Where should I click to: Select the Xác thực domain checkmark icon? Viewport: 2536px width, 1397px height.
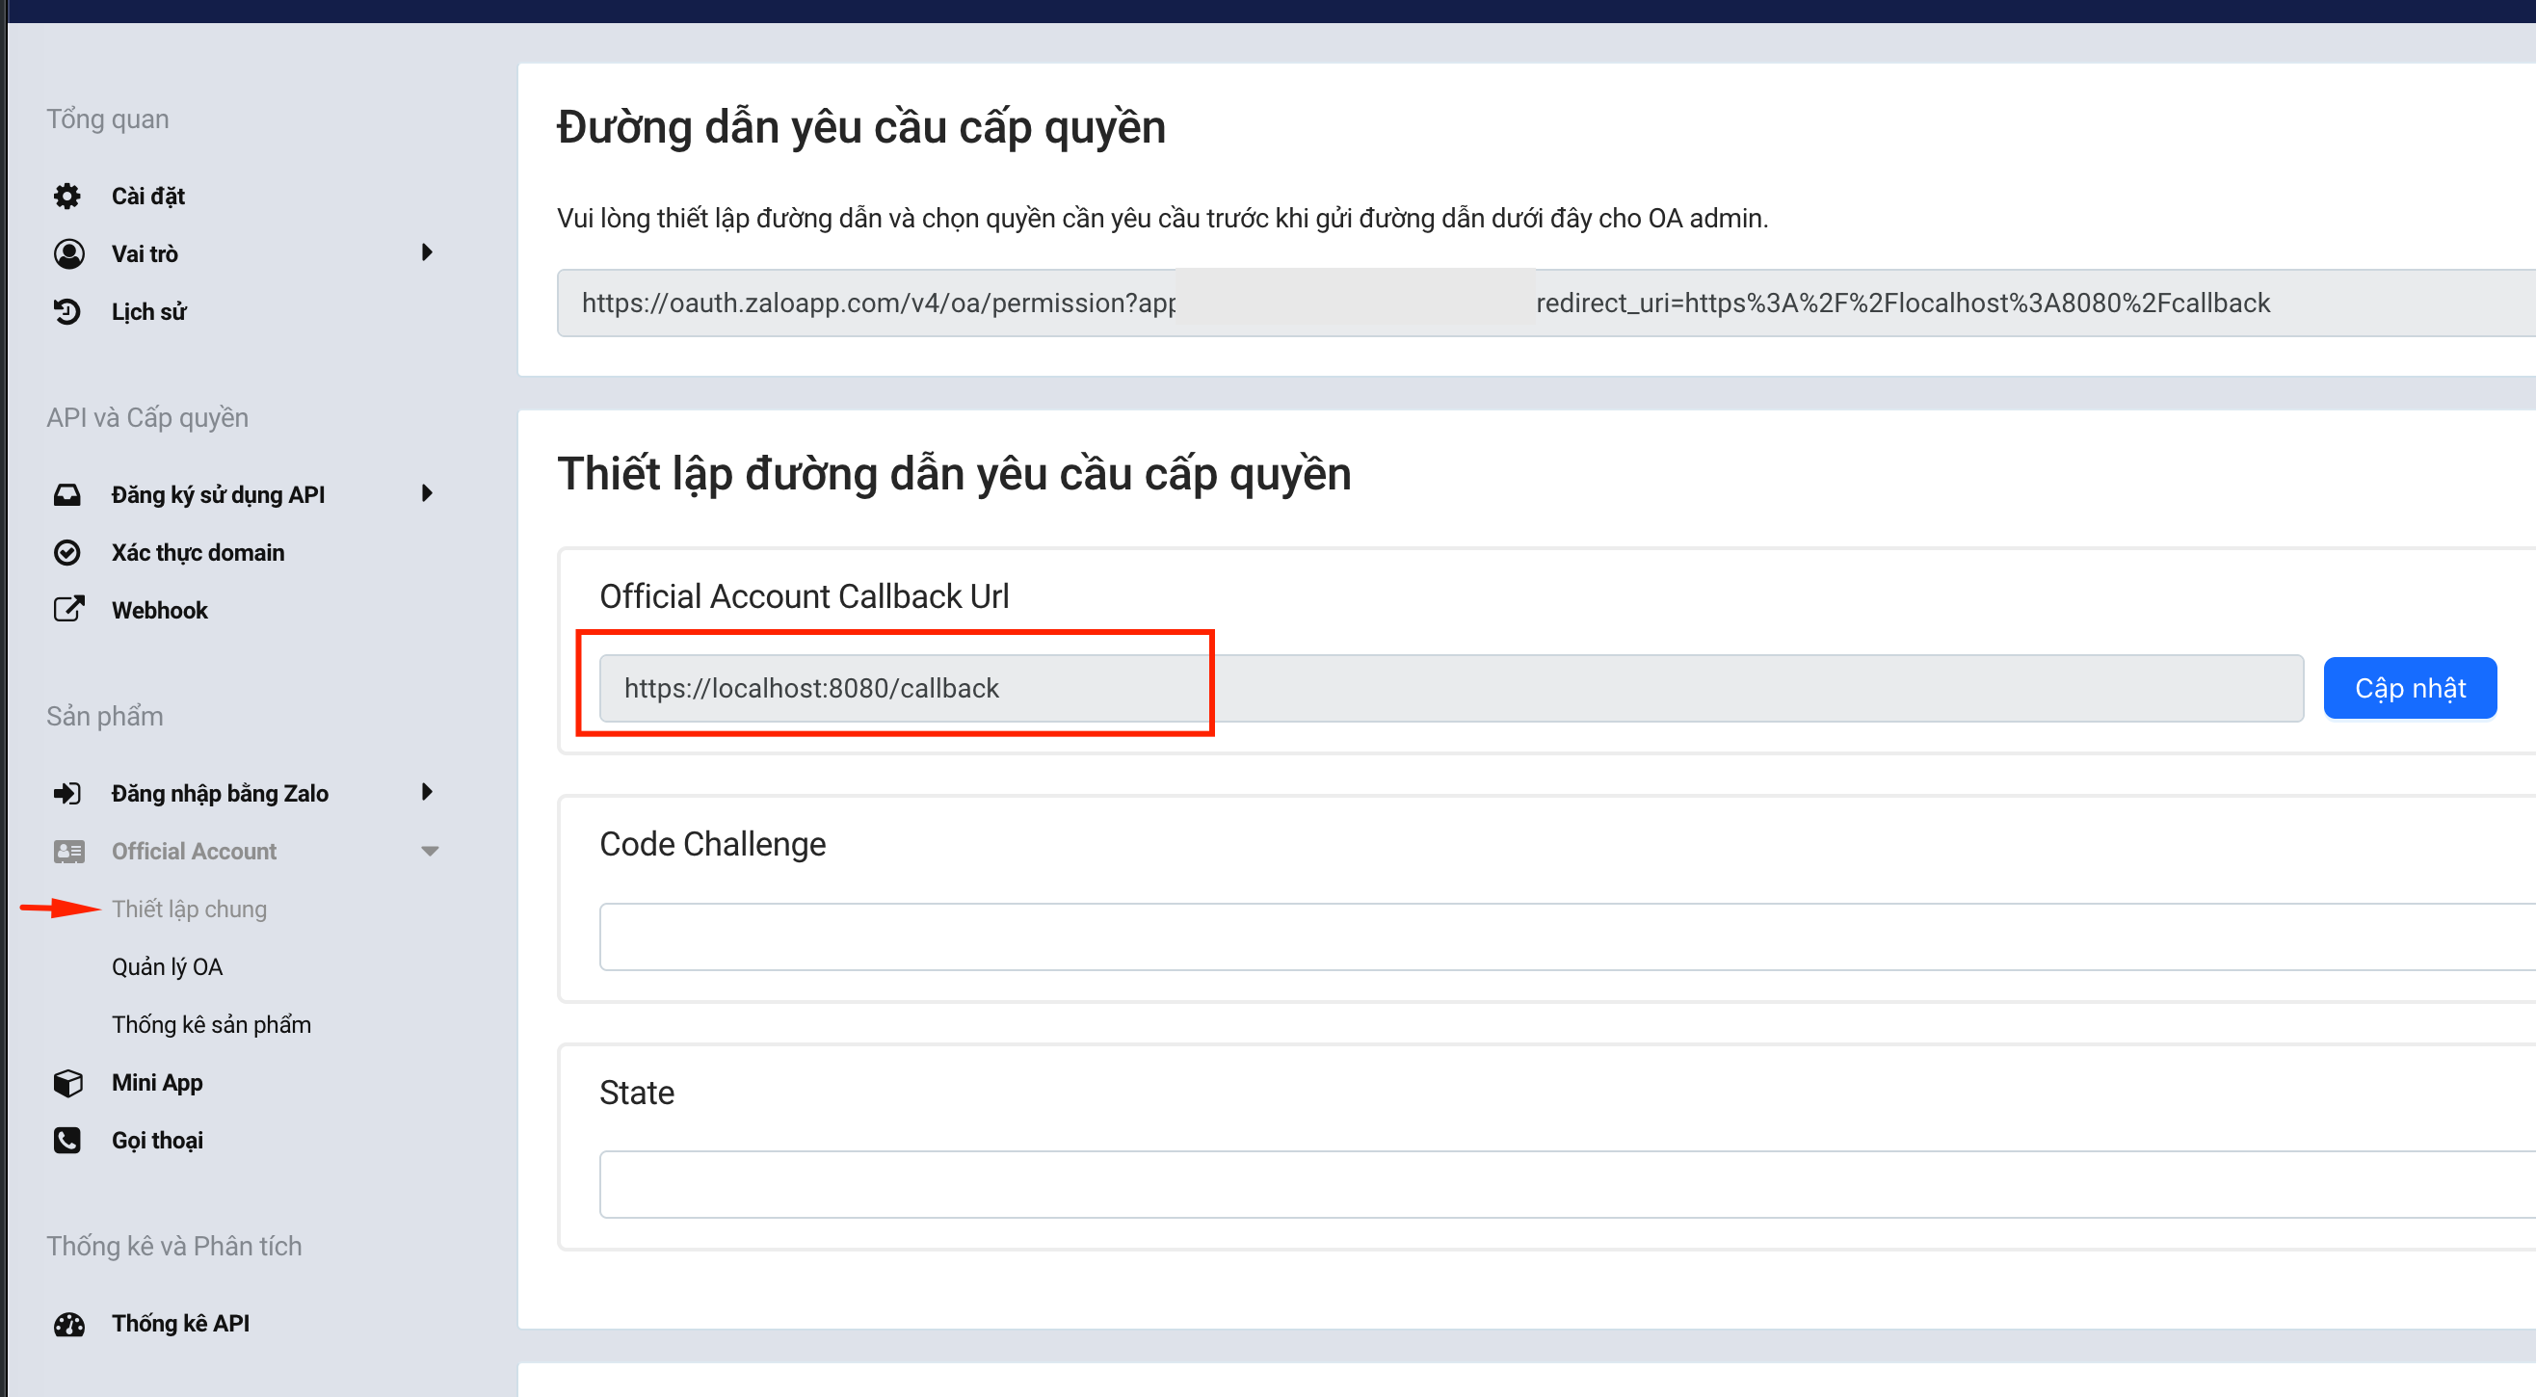coord(66,551)
